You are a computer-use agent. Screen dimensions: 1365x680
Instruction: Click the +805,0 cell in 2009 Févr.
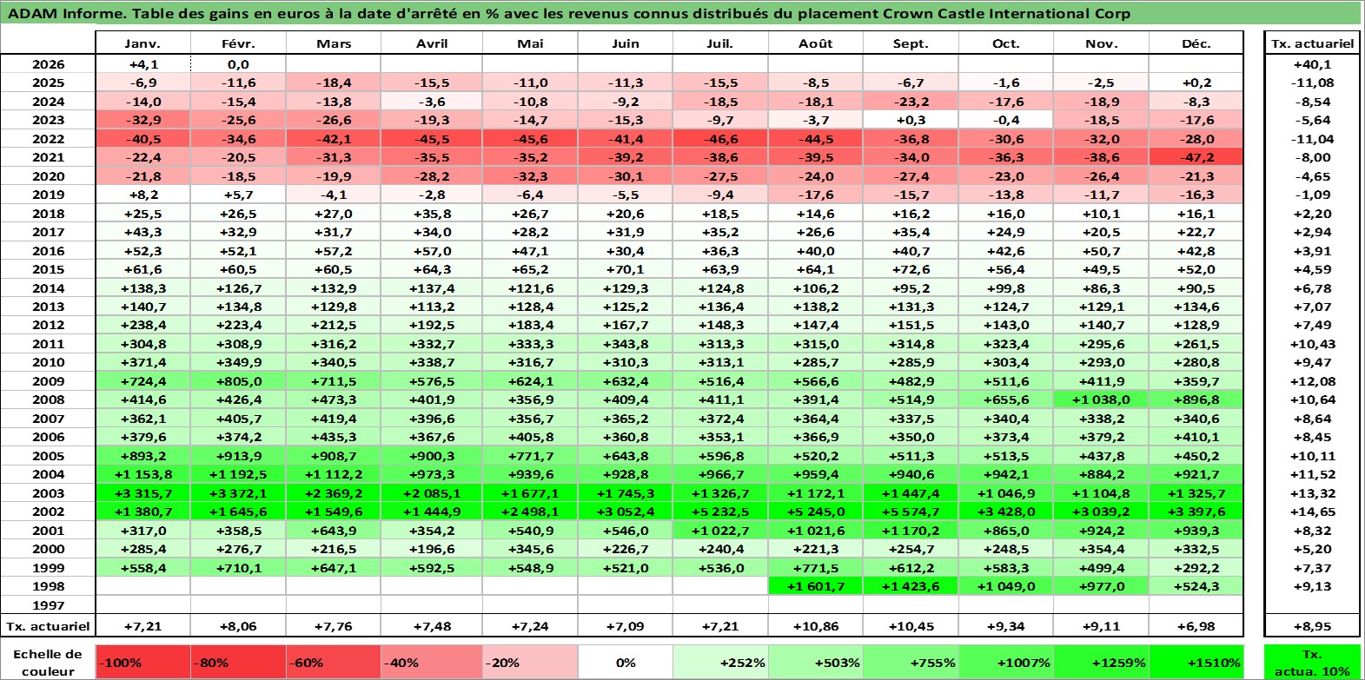[238, 381]
